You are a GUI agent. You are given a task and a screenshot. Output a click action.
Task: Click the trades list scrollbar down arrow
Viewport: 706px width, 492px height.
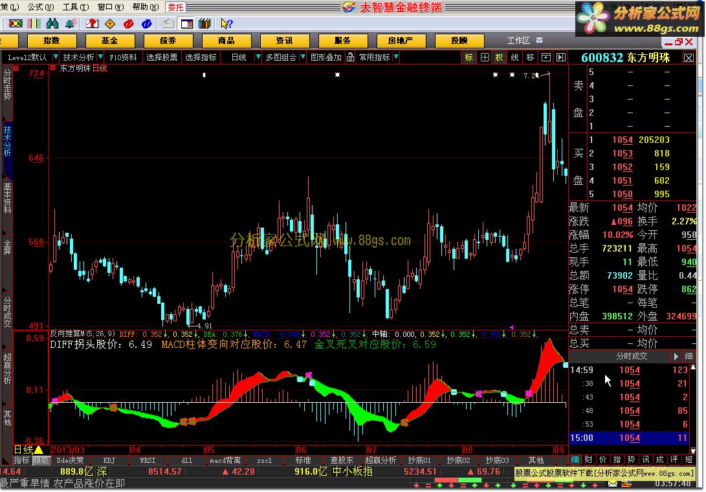[x=693, y=451]
